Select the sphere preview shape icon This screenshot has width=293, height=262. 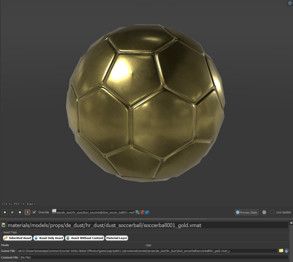[x=5, y=212]
